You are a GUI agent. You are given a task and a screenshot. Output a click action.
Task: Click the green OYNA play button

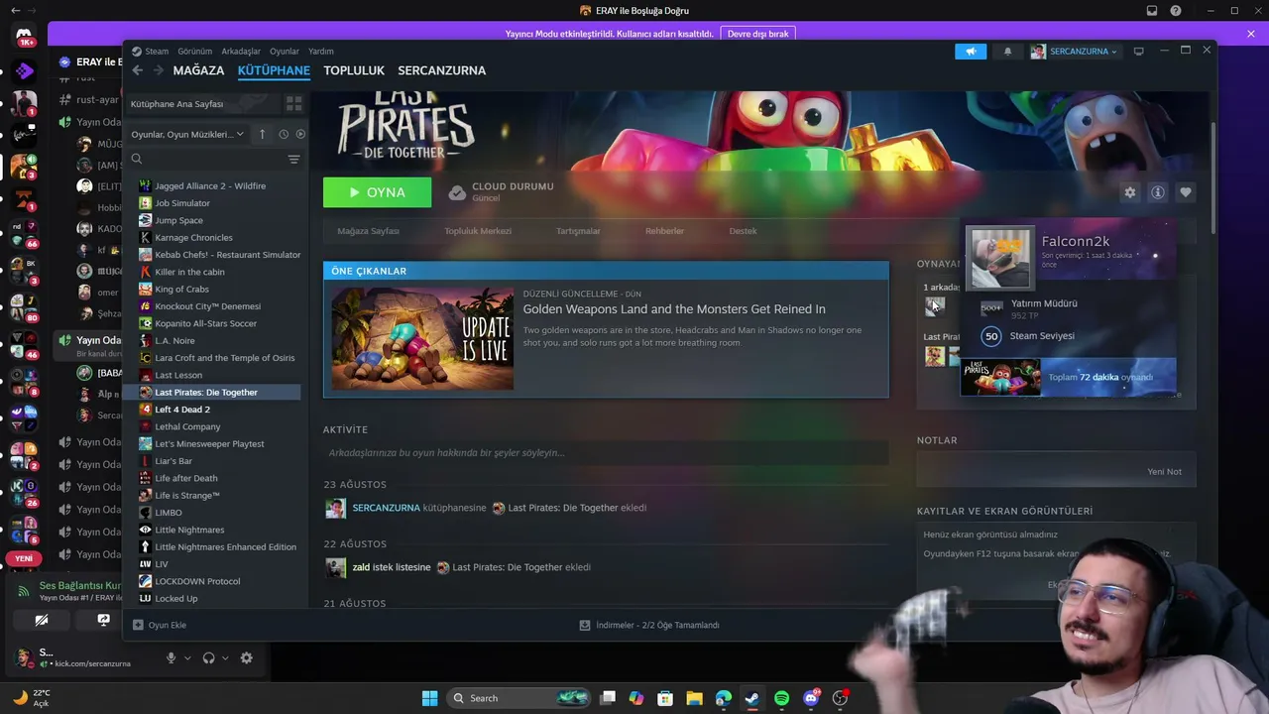pyautogui.click(x=377, y=192)
